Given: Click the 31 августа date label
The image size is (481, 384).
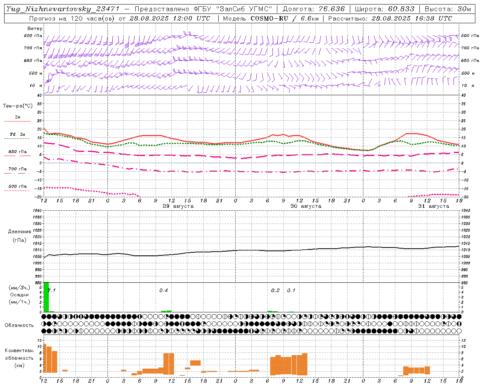Looking at the screenshot, I should [434, 206].
